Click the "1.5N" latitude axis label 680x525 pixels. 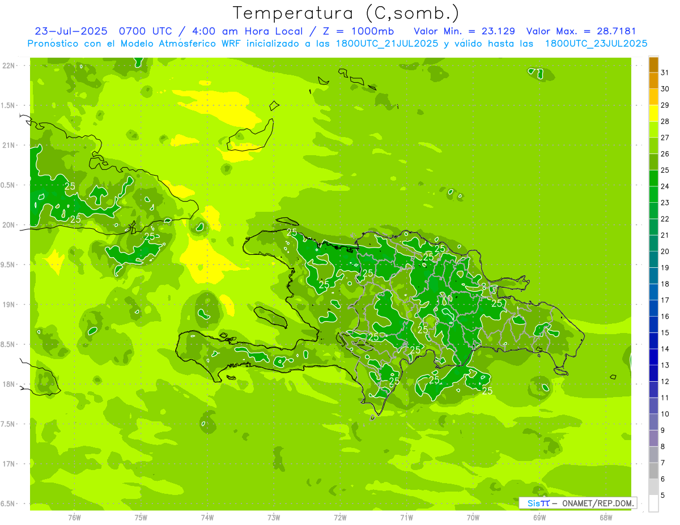pyautogui.click(x=8, y=105)
